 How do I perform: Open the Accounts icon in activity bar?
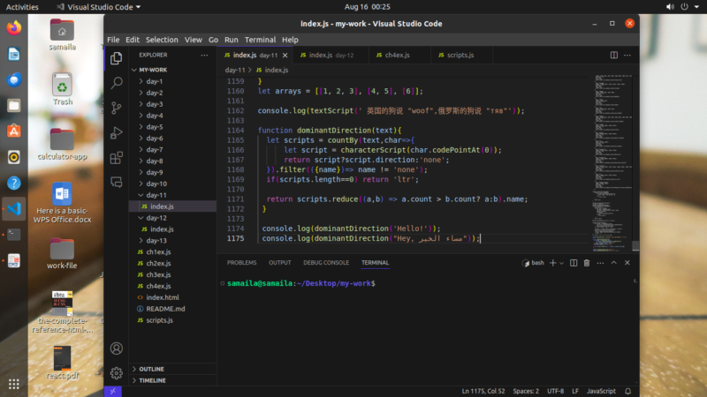tap(117, 348)
